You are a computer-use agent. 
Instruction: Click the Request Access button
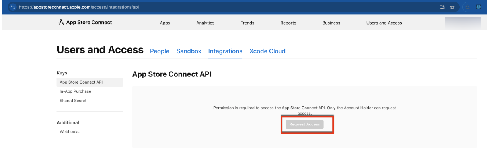[x=305, y=124]
